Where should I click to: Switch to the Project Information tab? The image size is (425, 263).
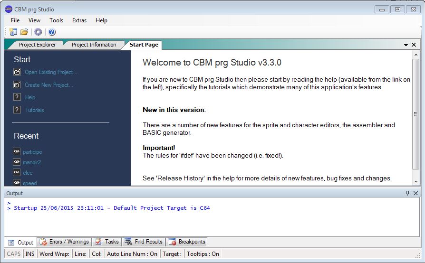(94, 45)
